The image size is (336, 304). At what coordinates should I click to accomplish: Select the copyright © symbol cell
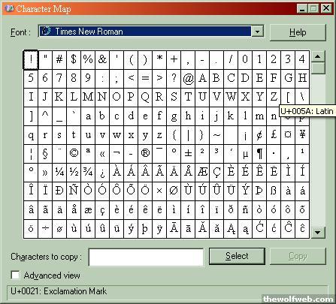(x=74, y=154)
